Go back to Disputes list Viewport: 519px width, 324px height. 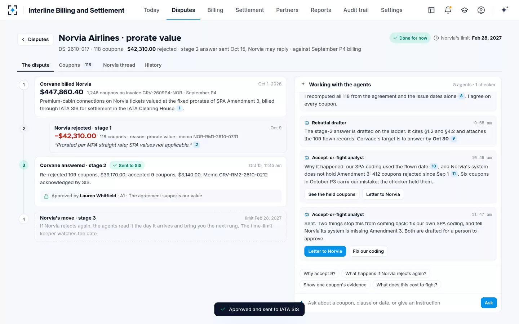click(x=35, y=39)
